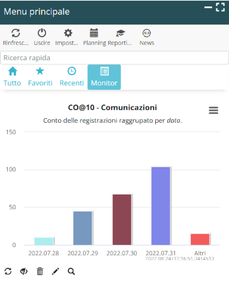Open the Recenti tab
Image resolution: width=229 pixels, height=283 pixels.
pyautogui.click(x=72, y=77)
